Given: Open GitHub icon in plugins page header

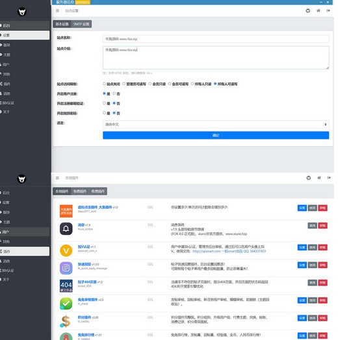Looking at the screenshot, I should (x=309, y=178).
